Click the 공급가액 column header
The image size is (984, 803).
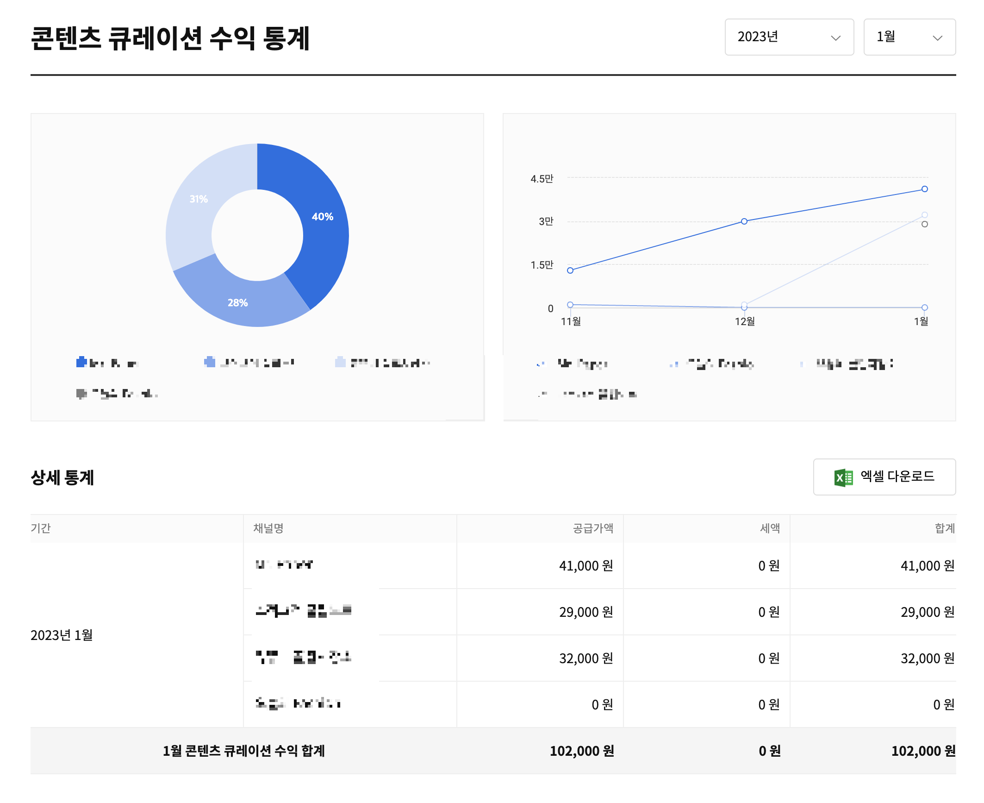tap(592, 528)
